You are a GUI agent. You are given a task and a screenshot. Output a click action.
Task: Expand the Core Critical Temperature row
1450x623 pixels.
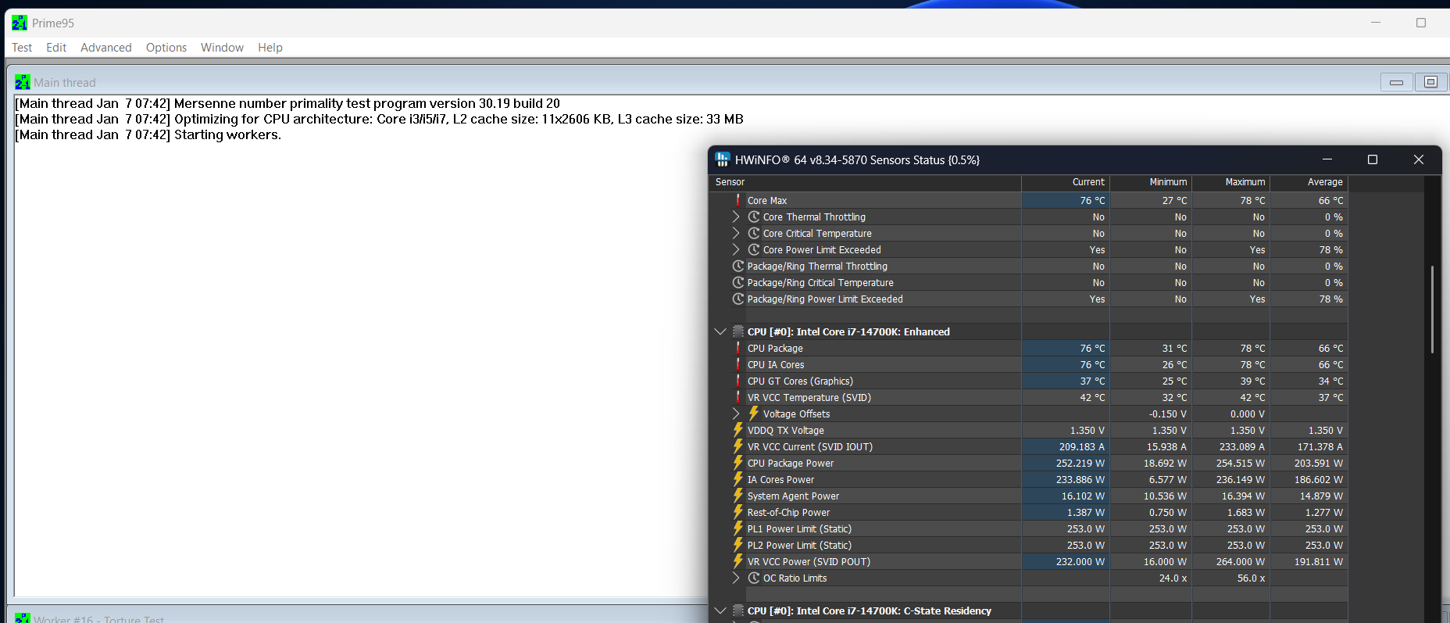coord(736,233)
